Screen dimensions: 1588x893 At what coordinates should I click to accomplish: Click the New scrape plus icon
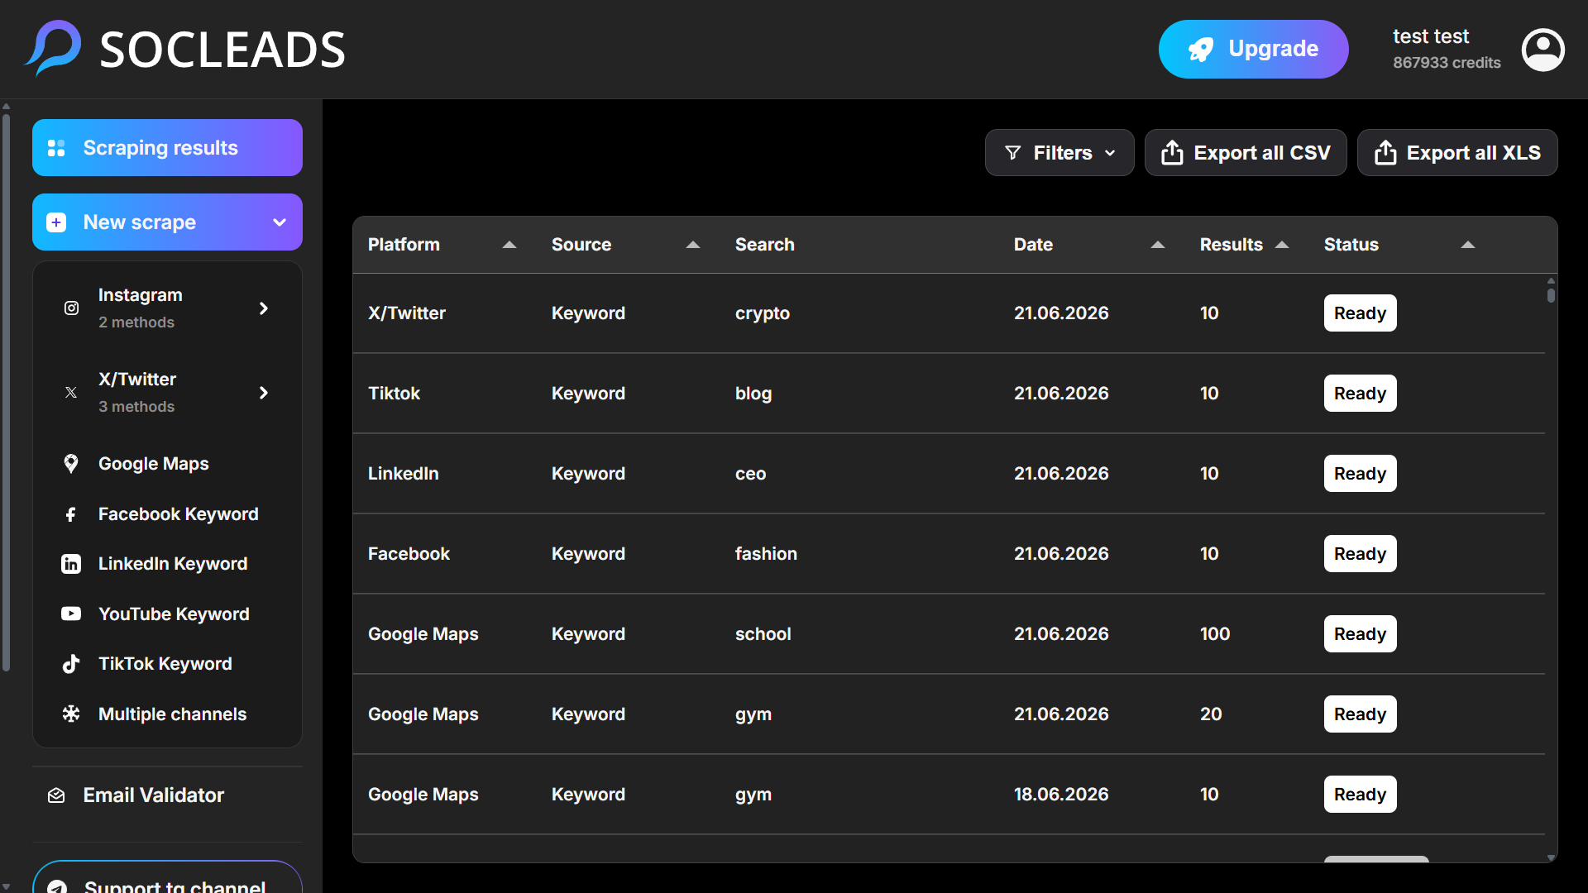tap(56, 222)
